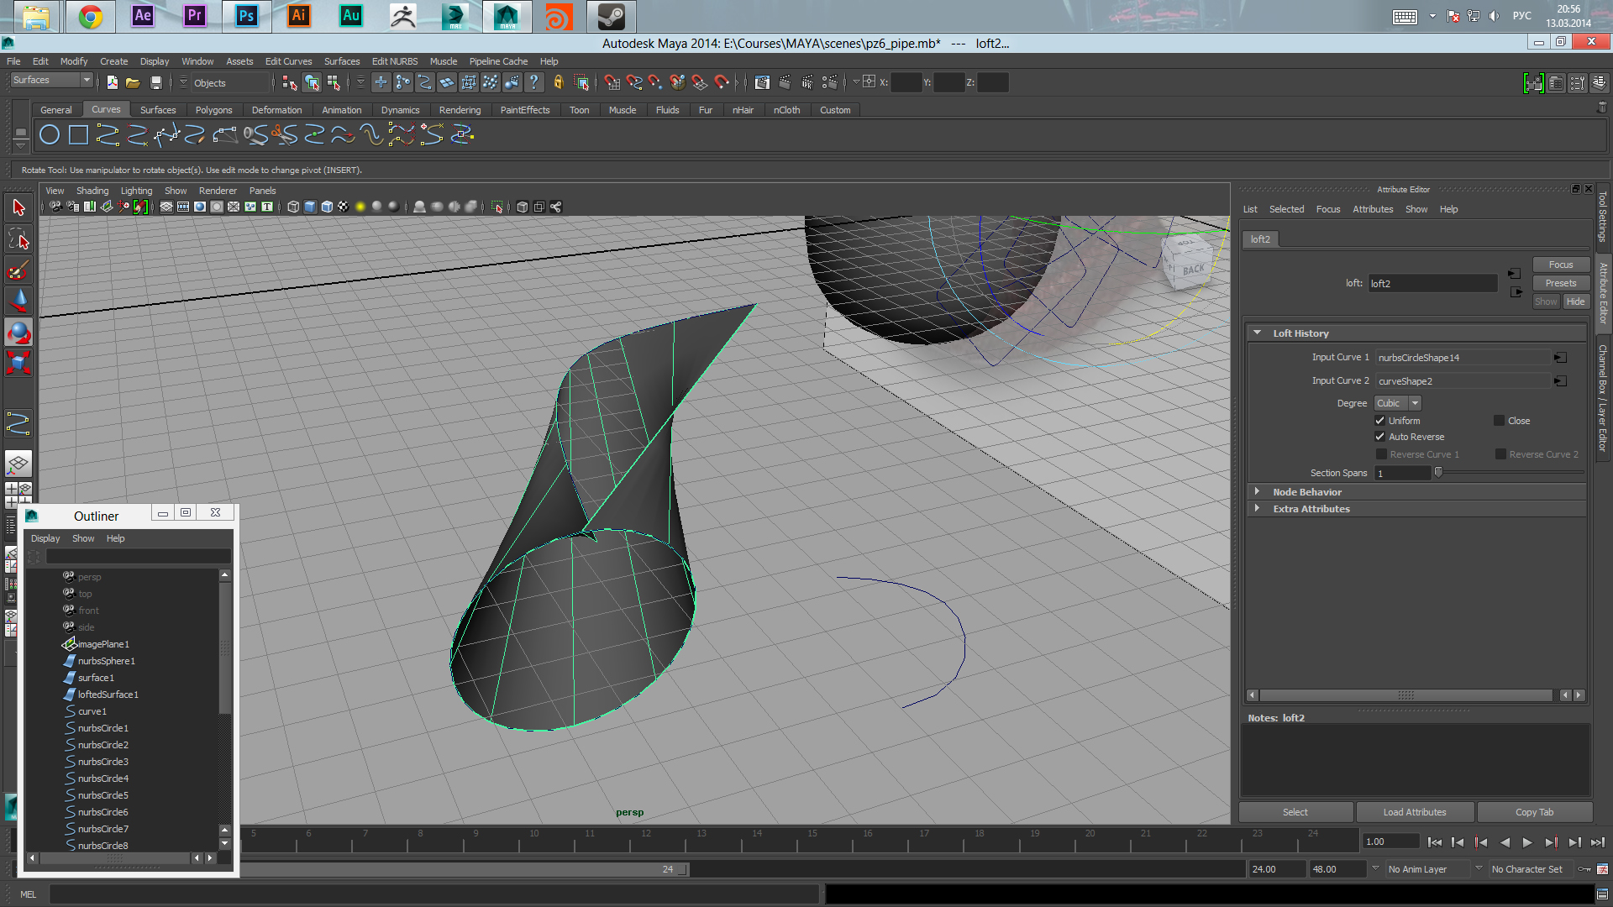The image size is (1613, 907).
Task: Activate the Lasso select tool
Action: pos(18,239)
